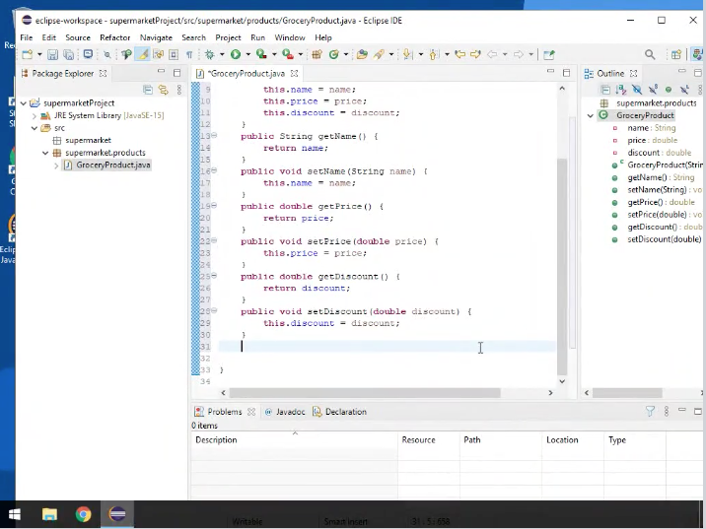Expand the JRE System Library node
The image size is (706, 529).
coord(34,116)
